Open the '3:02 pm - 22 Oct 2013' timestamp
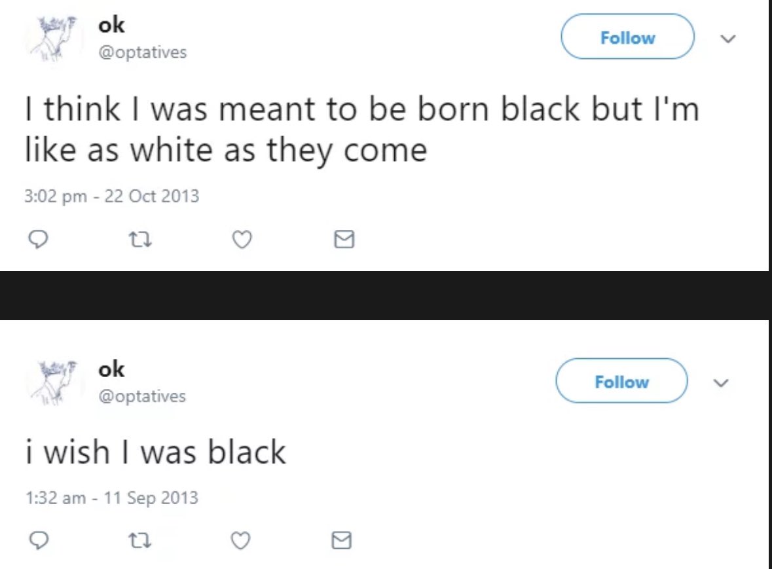Image resolution: width=772 pixels, height=569 pixels. [x=112, y=196]
